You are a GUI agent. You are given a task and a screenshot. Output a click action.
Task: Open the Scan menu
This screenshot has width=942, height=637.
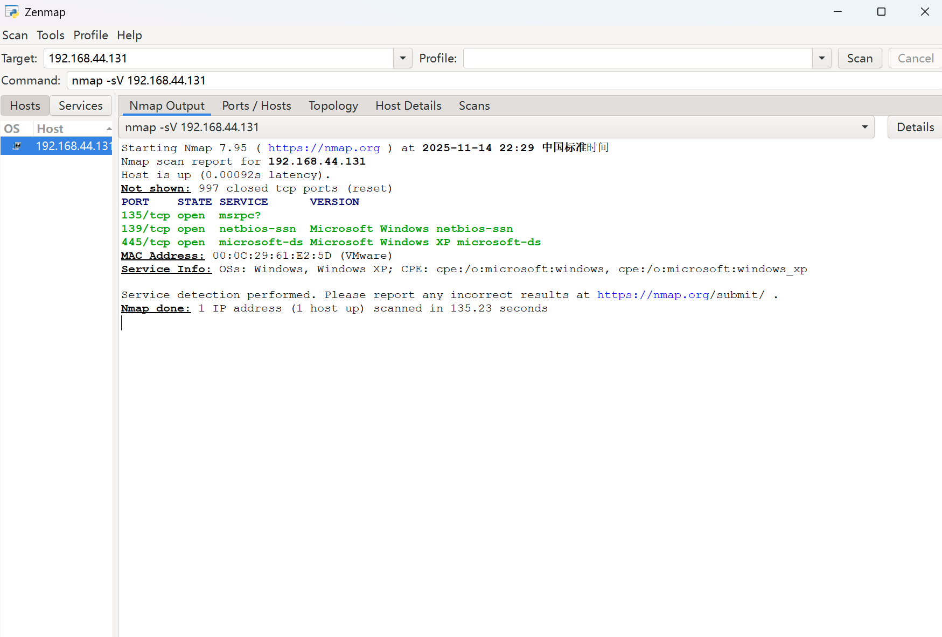point(15,35)
